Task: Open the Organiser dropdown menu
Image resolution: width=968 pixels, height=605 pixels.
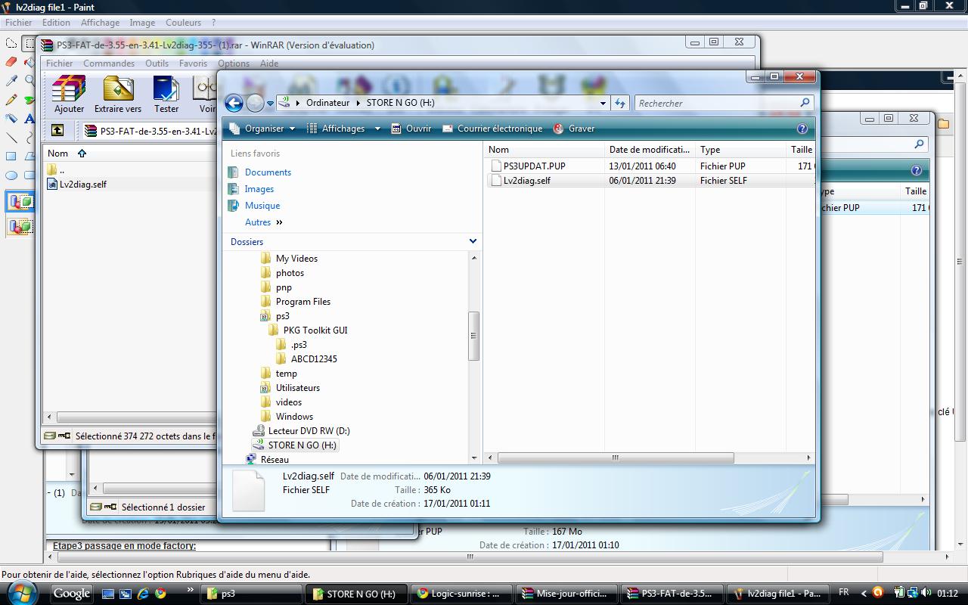Action: pos(262,129)
